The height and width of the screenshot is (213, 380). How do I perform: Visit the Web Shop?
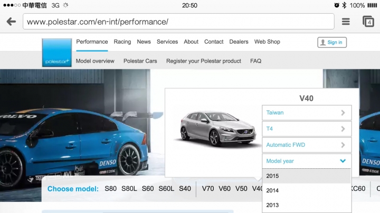[267, 42]
